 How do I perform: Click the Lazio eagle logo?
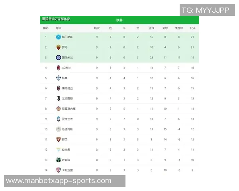[58, 150]
